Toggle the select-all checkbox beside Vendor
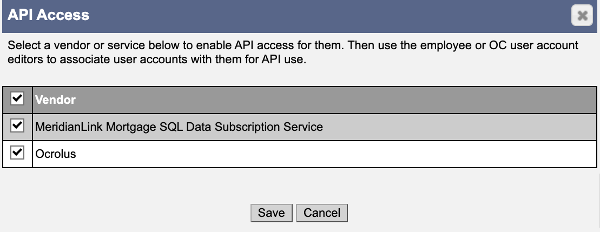This screenshot has width=600, height=232. click(x=17, y=99)
